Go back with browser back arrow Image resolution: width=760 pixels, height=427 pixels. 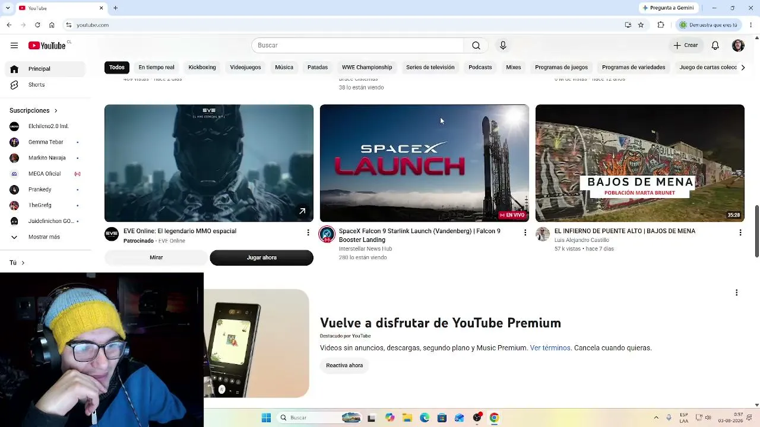click(9, 25)
